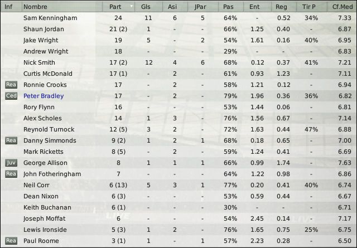The image size is (357, 248).
Task: Sort by the Cf.Med column header
Action: coord(342,7)
